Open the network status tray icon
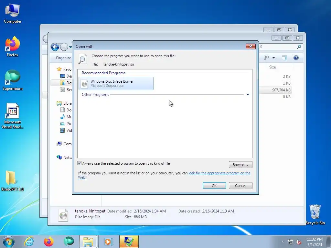The height and width of the screenshot is (248, 331). pos(291,242)
